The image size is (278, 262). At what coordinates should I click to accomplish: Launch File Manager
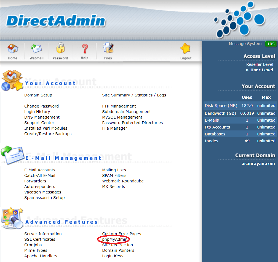(x=114, y=128)
